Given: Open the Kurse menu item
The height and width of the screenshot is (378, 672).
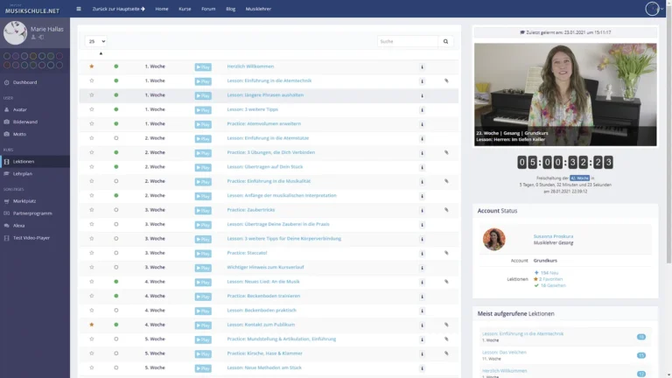Looking at the screenshot, I should [185, 9].
